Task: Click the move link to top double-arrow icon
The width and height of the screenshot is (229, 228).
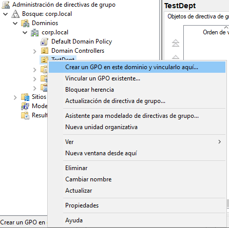Action: click(x=176, y=43)
